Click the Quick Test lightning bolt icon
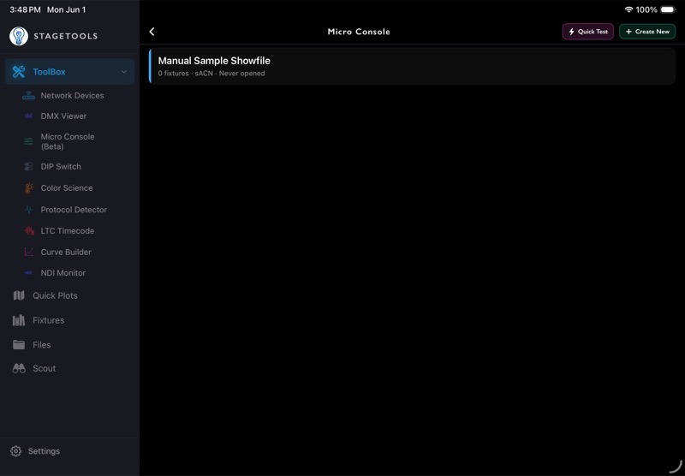This screenshot has width=685, height=476. tap(571, 32)
